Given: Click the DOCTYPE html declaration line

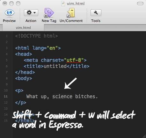Looking at the screenshot, I should point(36,36).
